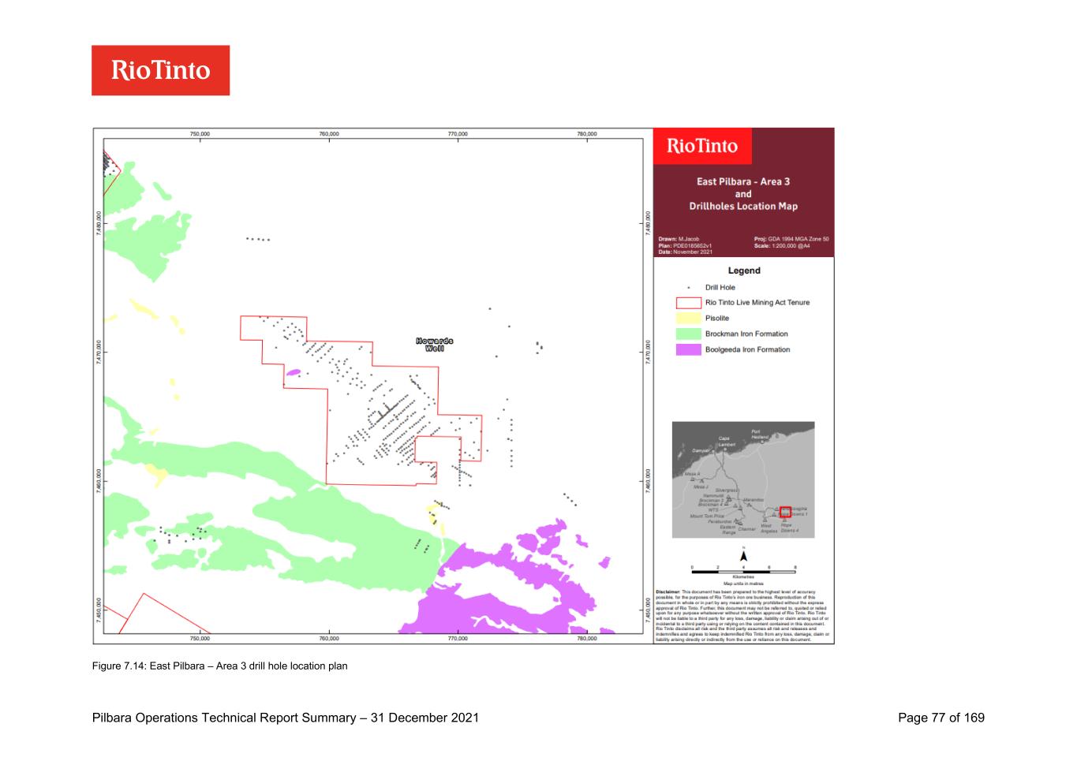Click '750,000' easting label on top axis
This screenshot has height=761, width=1077.
click(x=200, y=134)
